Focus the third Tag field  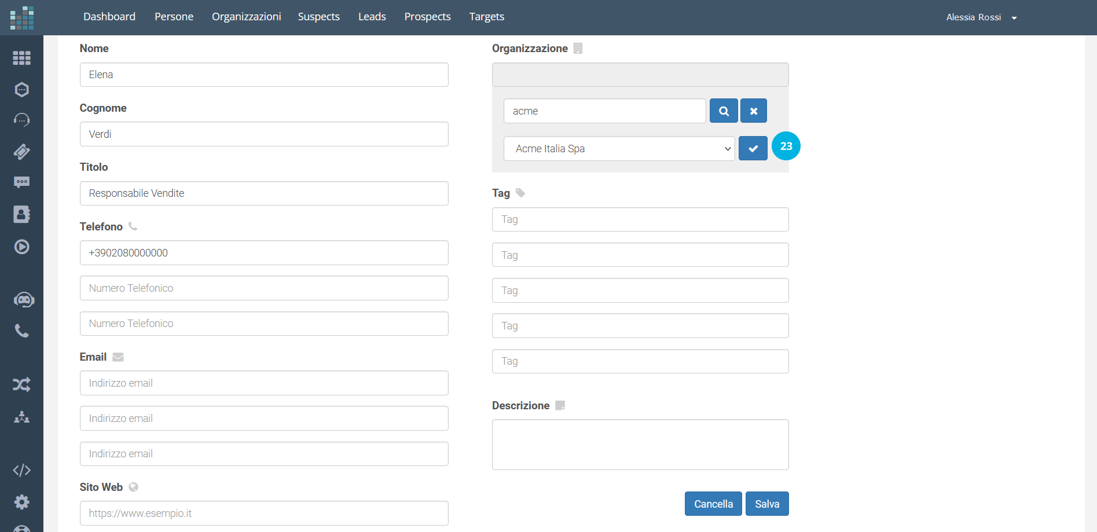coord(640,291)
